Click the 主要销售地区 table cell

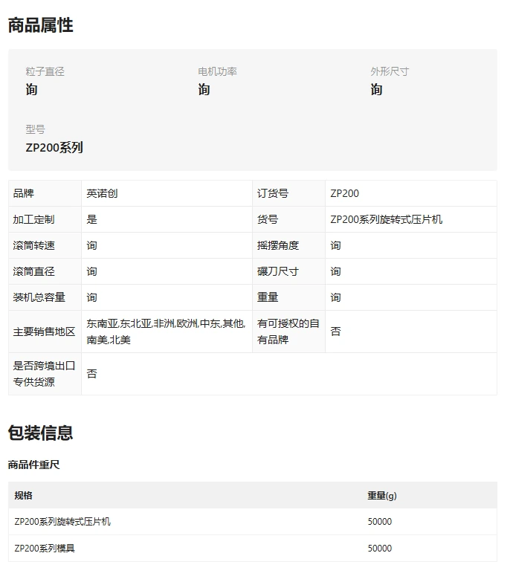(45, 332)
